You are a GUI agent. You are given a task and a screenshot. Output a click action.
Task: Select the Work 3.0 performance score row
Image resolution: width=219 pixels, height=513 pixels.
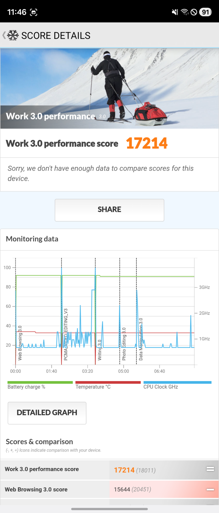tap(109, 470)
